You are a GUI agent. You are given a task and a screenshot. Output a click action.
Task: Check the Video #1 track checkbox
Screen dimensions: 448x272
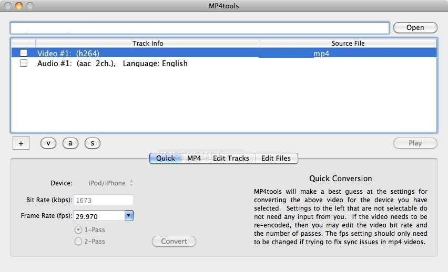24,53
